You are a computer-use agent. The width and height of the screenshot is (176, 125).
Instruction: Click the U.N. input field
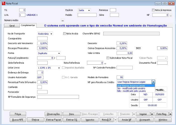pyautogui.click(x=22, y=15)
